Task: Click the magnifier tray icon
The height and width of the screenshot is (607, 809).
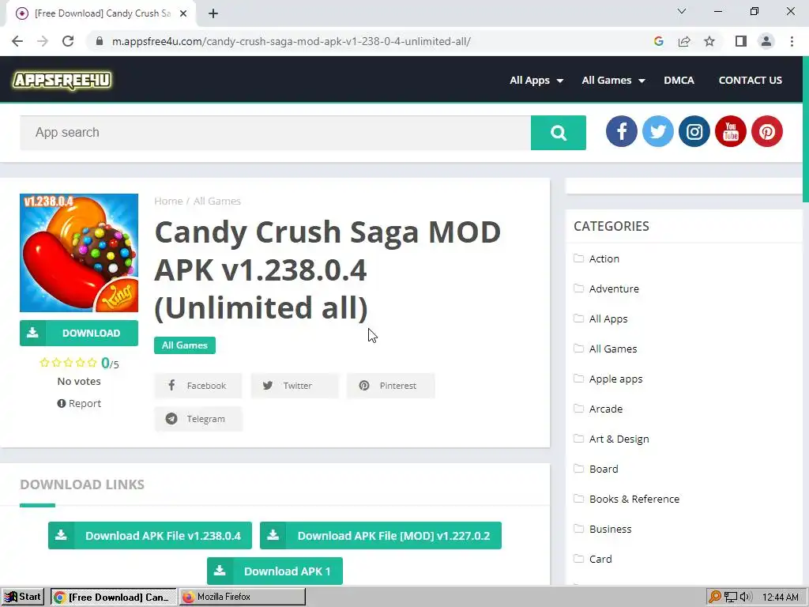Action: (714, 597)
